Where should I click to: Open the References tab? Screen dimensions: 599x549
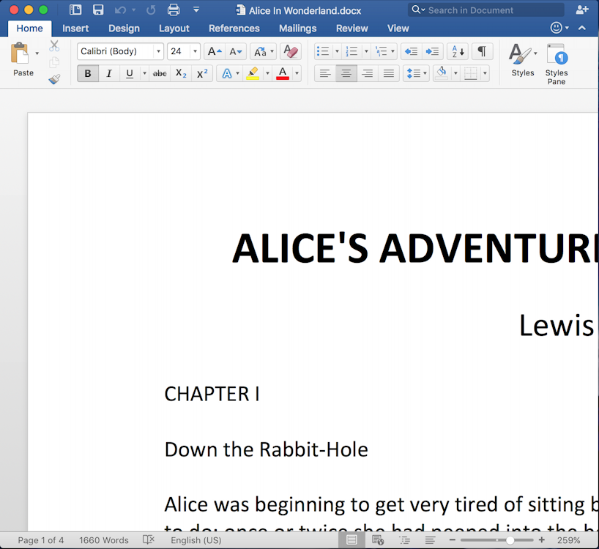tap(234, 28)
